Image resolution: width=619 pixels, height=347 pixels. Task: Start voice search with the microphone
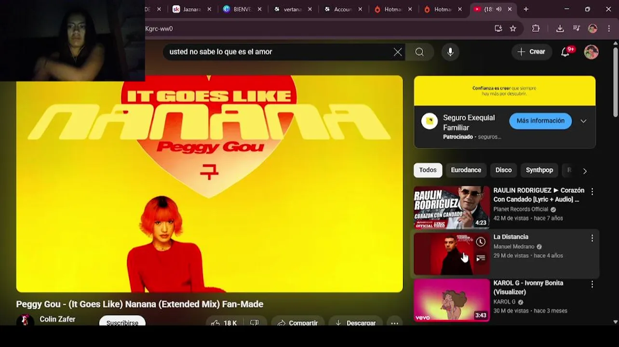click(x=450, y=52)
